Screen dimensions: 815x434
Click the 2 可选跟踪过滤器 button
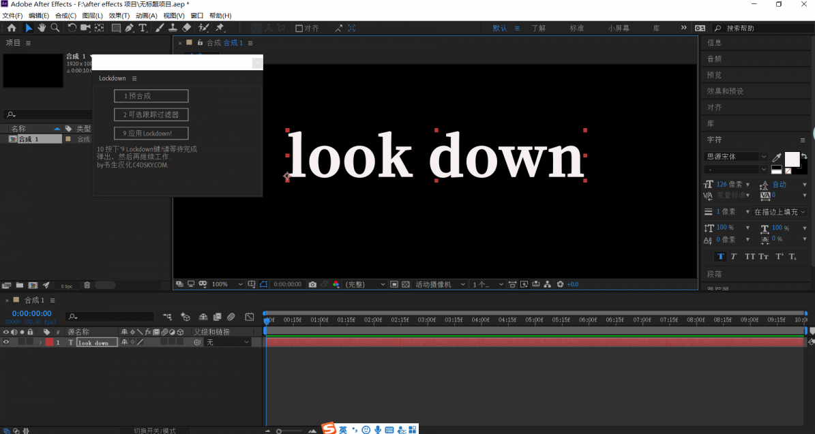coord(151,114)
